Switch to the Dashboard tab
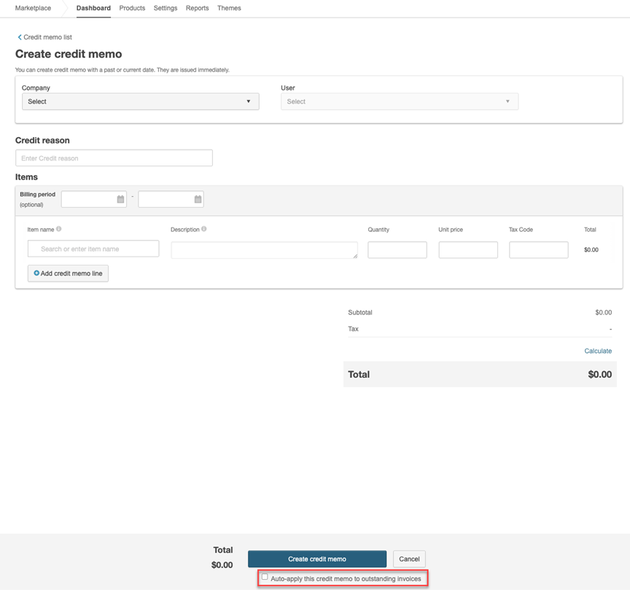The image size is (630, 590). (93, 8)
